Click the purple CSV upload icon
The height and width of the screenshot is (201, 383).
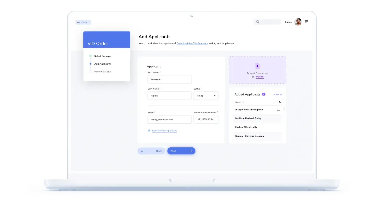(257, 66)
